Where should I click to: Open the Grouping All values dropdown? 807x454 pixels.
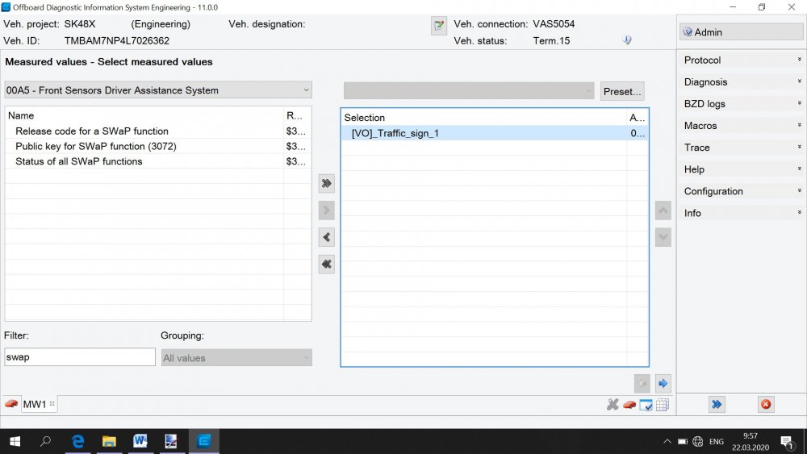[236, 358]
